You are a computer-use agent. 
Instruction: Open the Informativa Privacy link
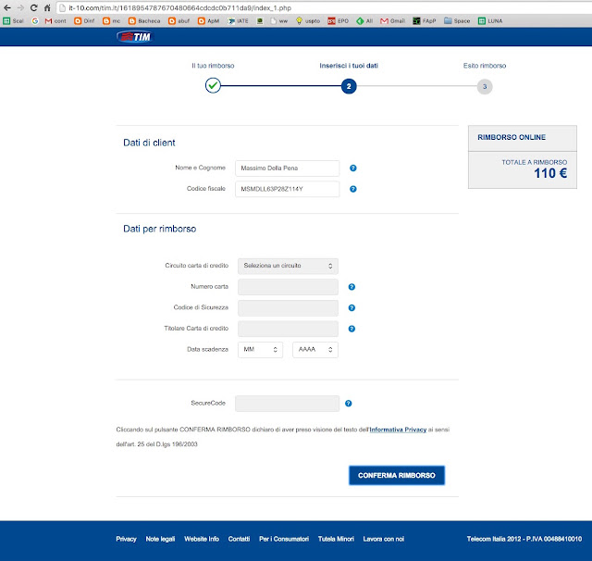point(398,430)
